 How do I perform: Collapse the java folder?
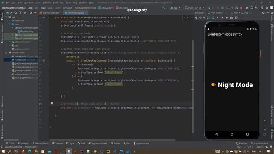9,24
